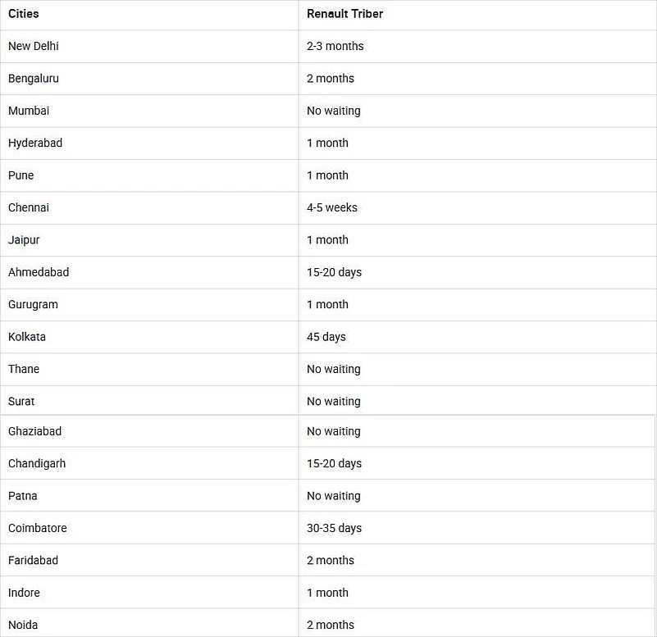Click the Thane city cell
This screenshot has width=657, height=637.
(x=24, y=369)
